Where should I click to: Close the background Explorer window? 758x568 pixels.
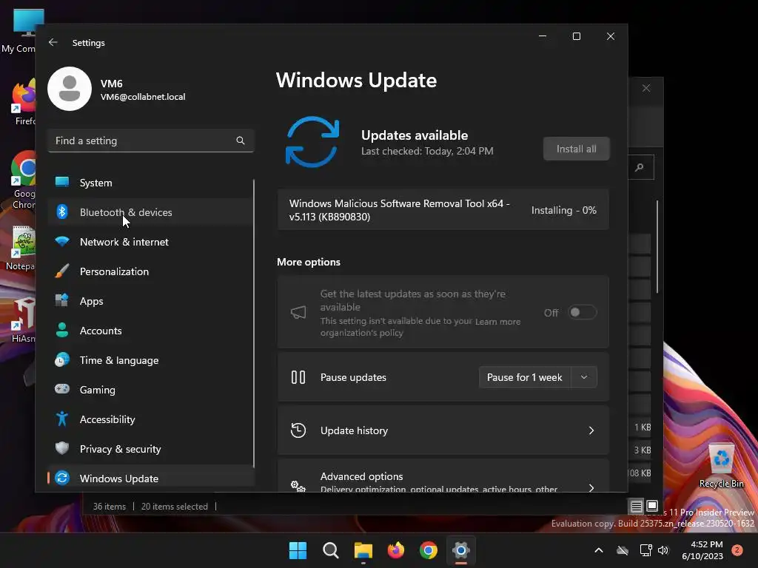coord(646,88)
